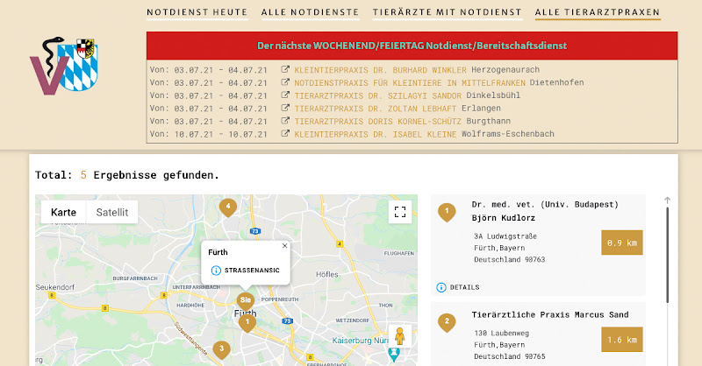Select the Alle Tierarztpraxen tab

(598, 12)
